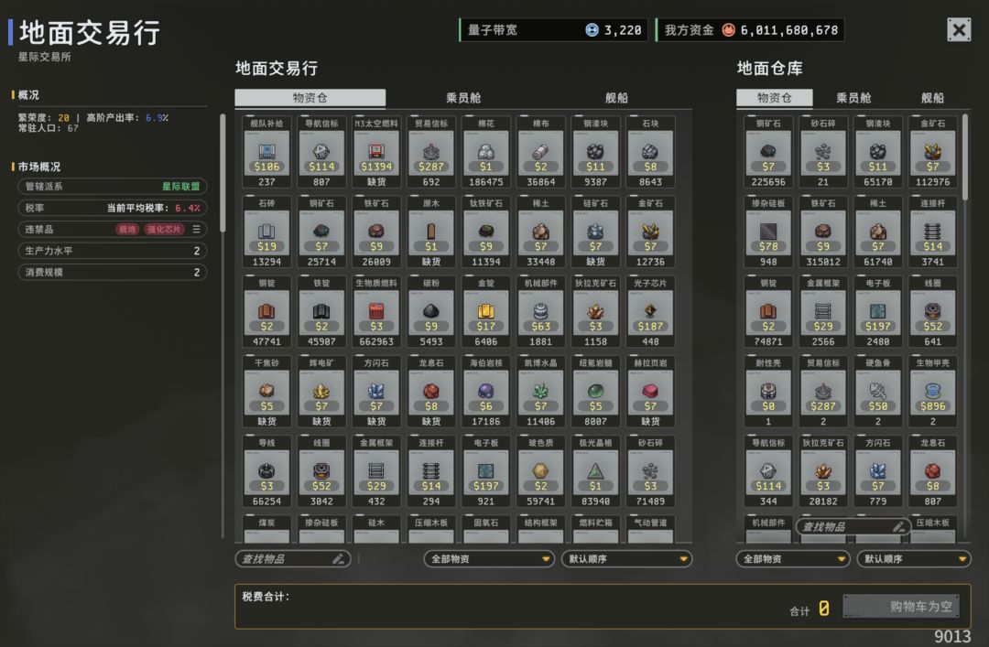This screenshot has height=647, width=989.
Task: Pick 硬鱼骨 item in ground warehouse
Action: (x=878, y=392)
